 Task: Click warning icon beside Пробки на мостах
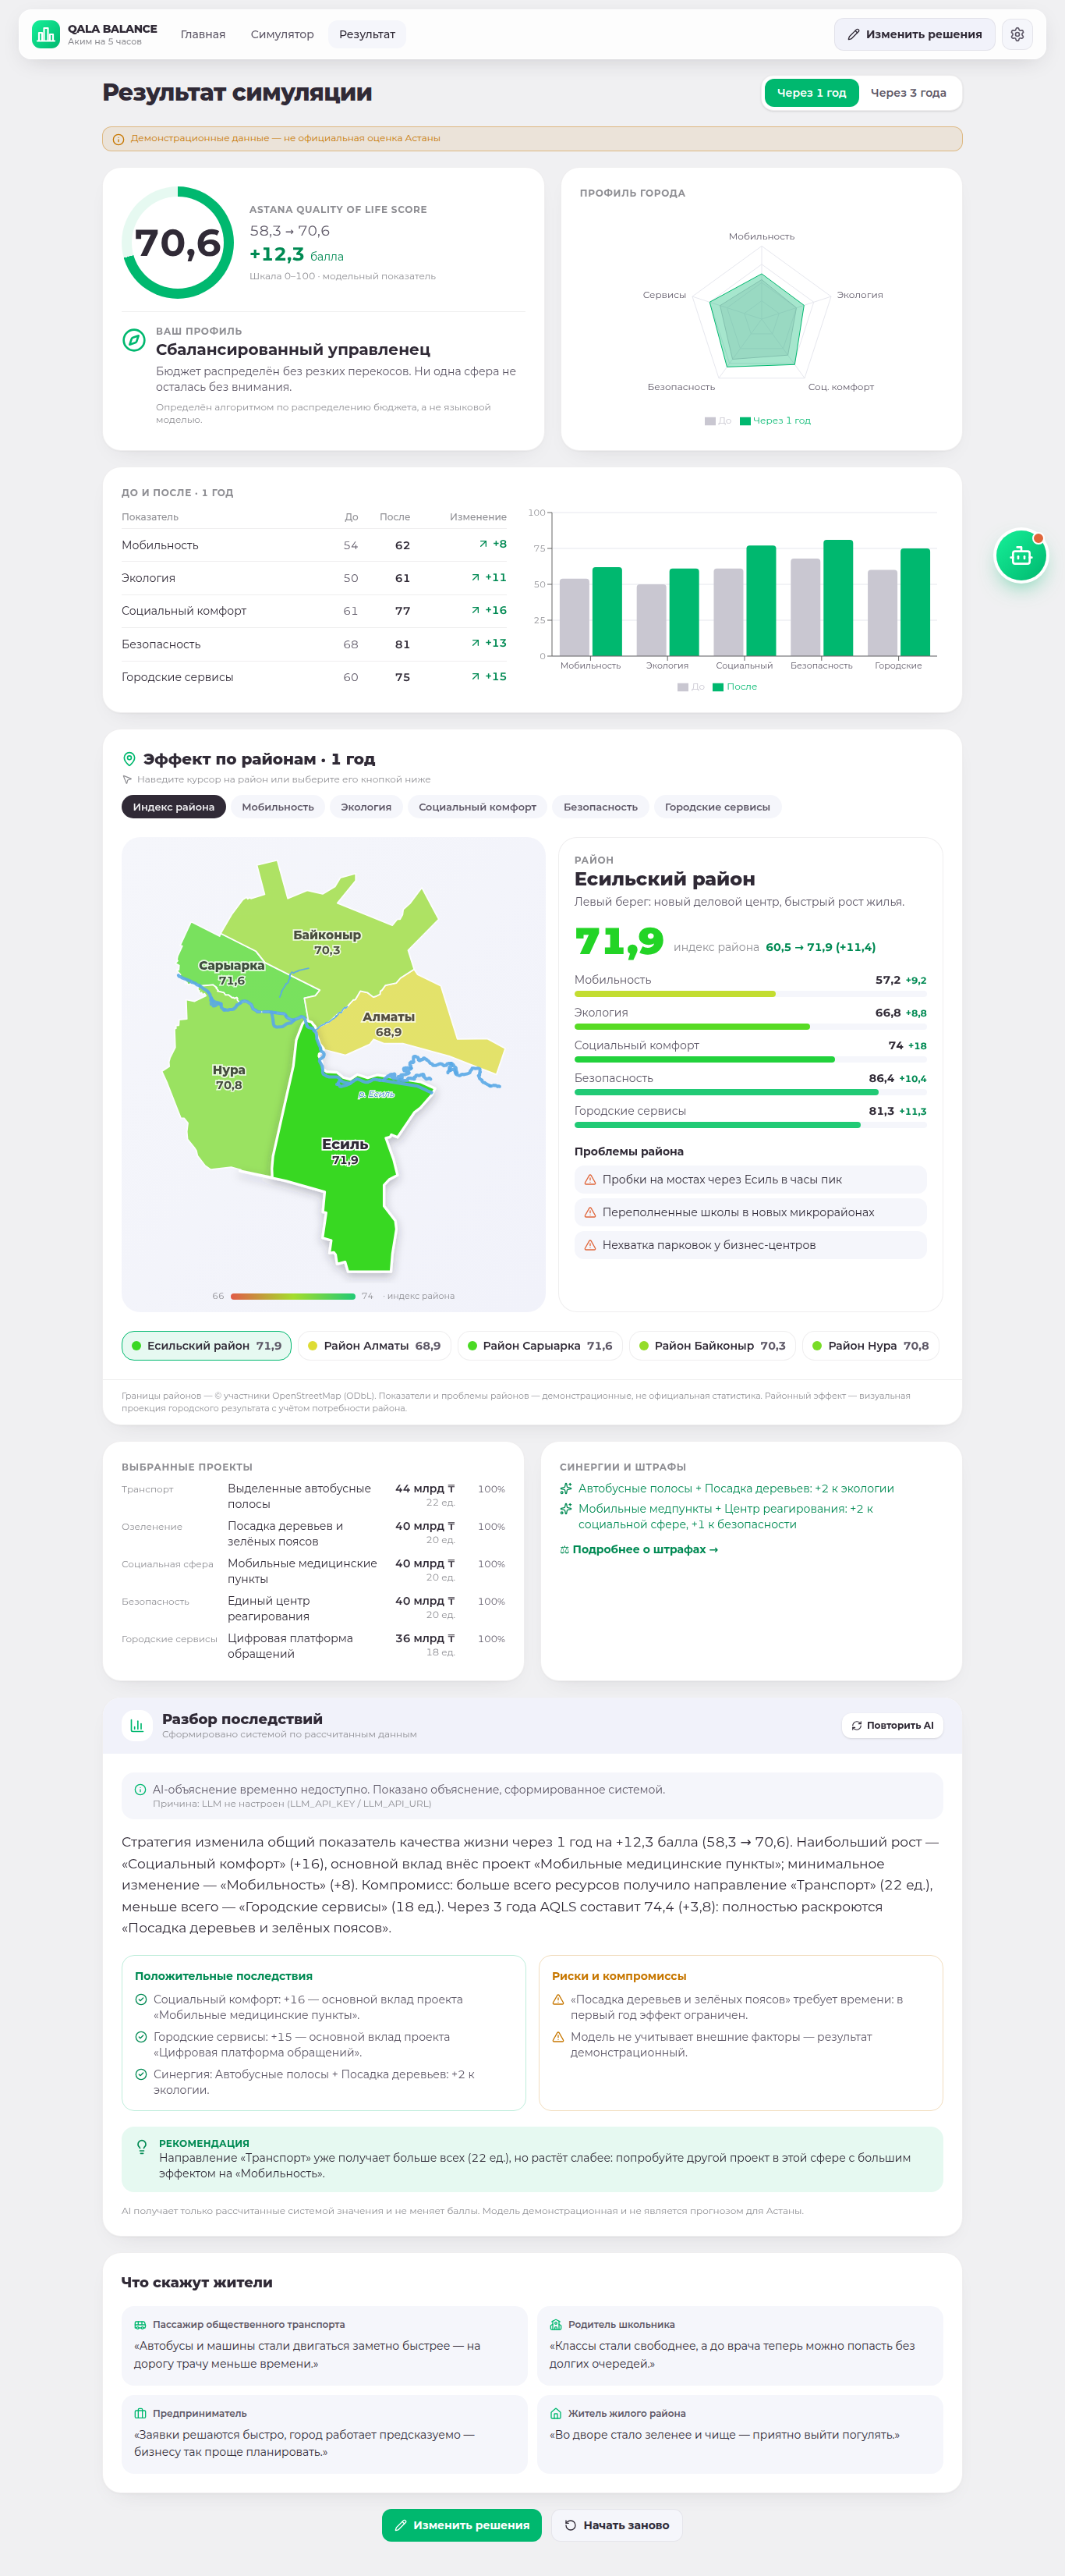pyautogui.click(x=589, y=1180)
